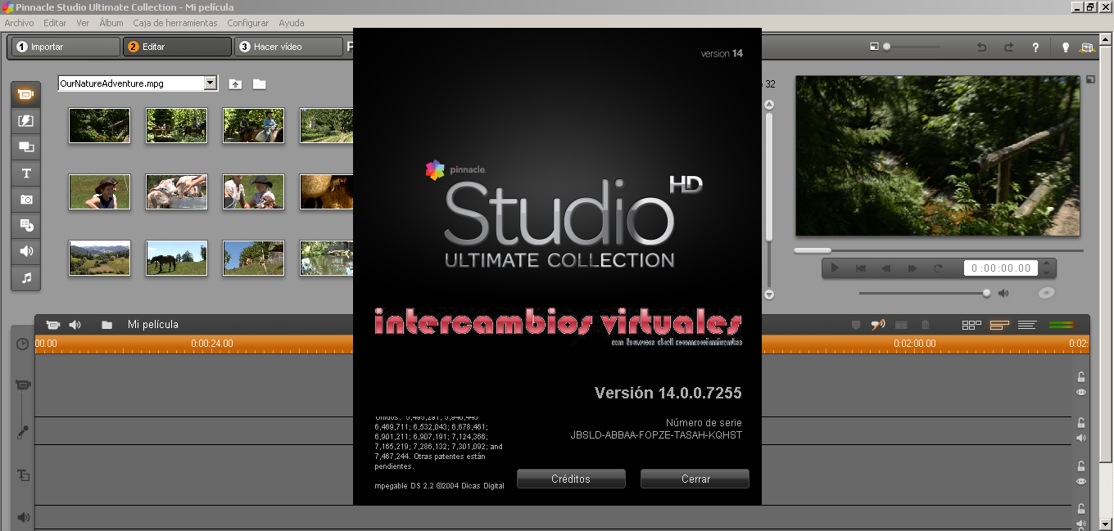Undo the last action
Viewport: 1114px width, 531px height.
pyautogui.click(x=981, y=47)
